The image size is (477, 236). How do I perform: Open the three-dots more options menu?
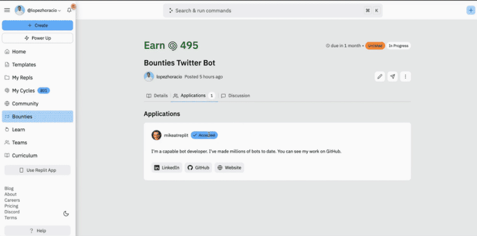[x=405, y=77]
